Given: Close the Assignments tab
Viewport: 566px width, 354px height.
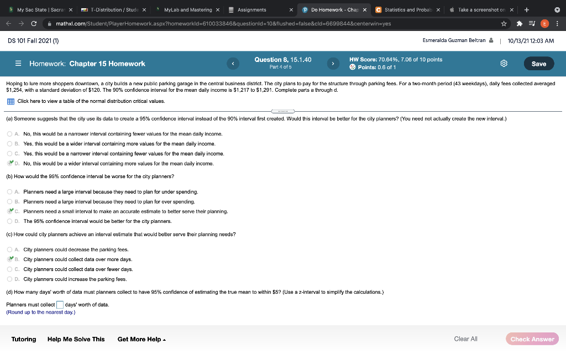Looking at the screenshot, I should [291, 10].
